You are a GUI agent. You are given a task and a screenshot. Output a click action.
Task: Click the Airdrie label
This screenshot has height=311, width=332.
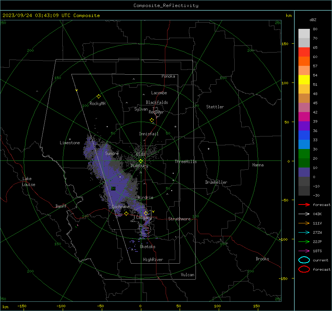[145, 197]
